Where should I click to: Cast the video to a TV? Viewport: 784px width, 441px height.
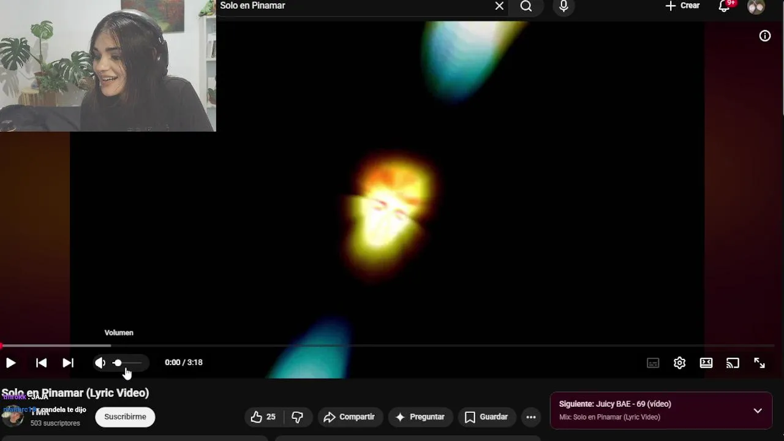pyautogui.click(x=733, y=363)
